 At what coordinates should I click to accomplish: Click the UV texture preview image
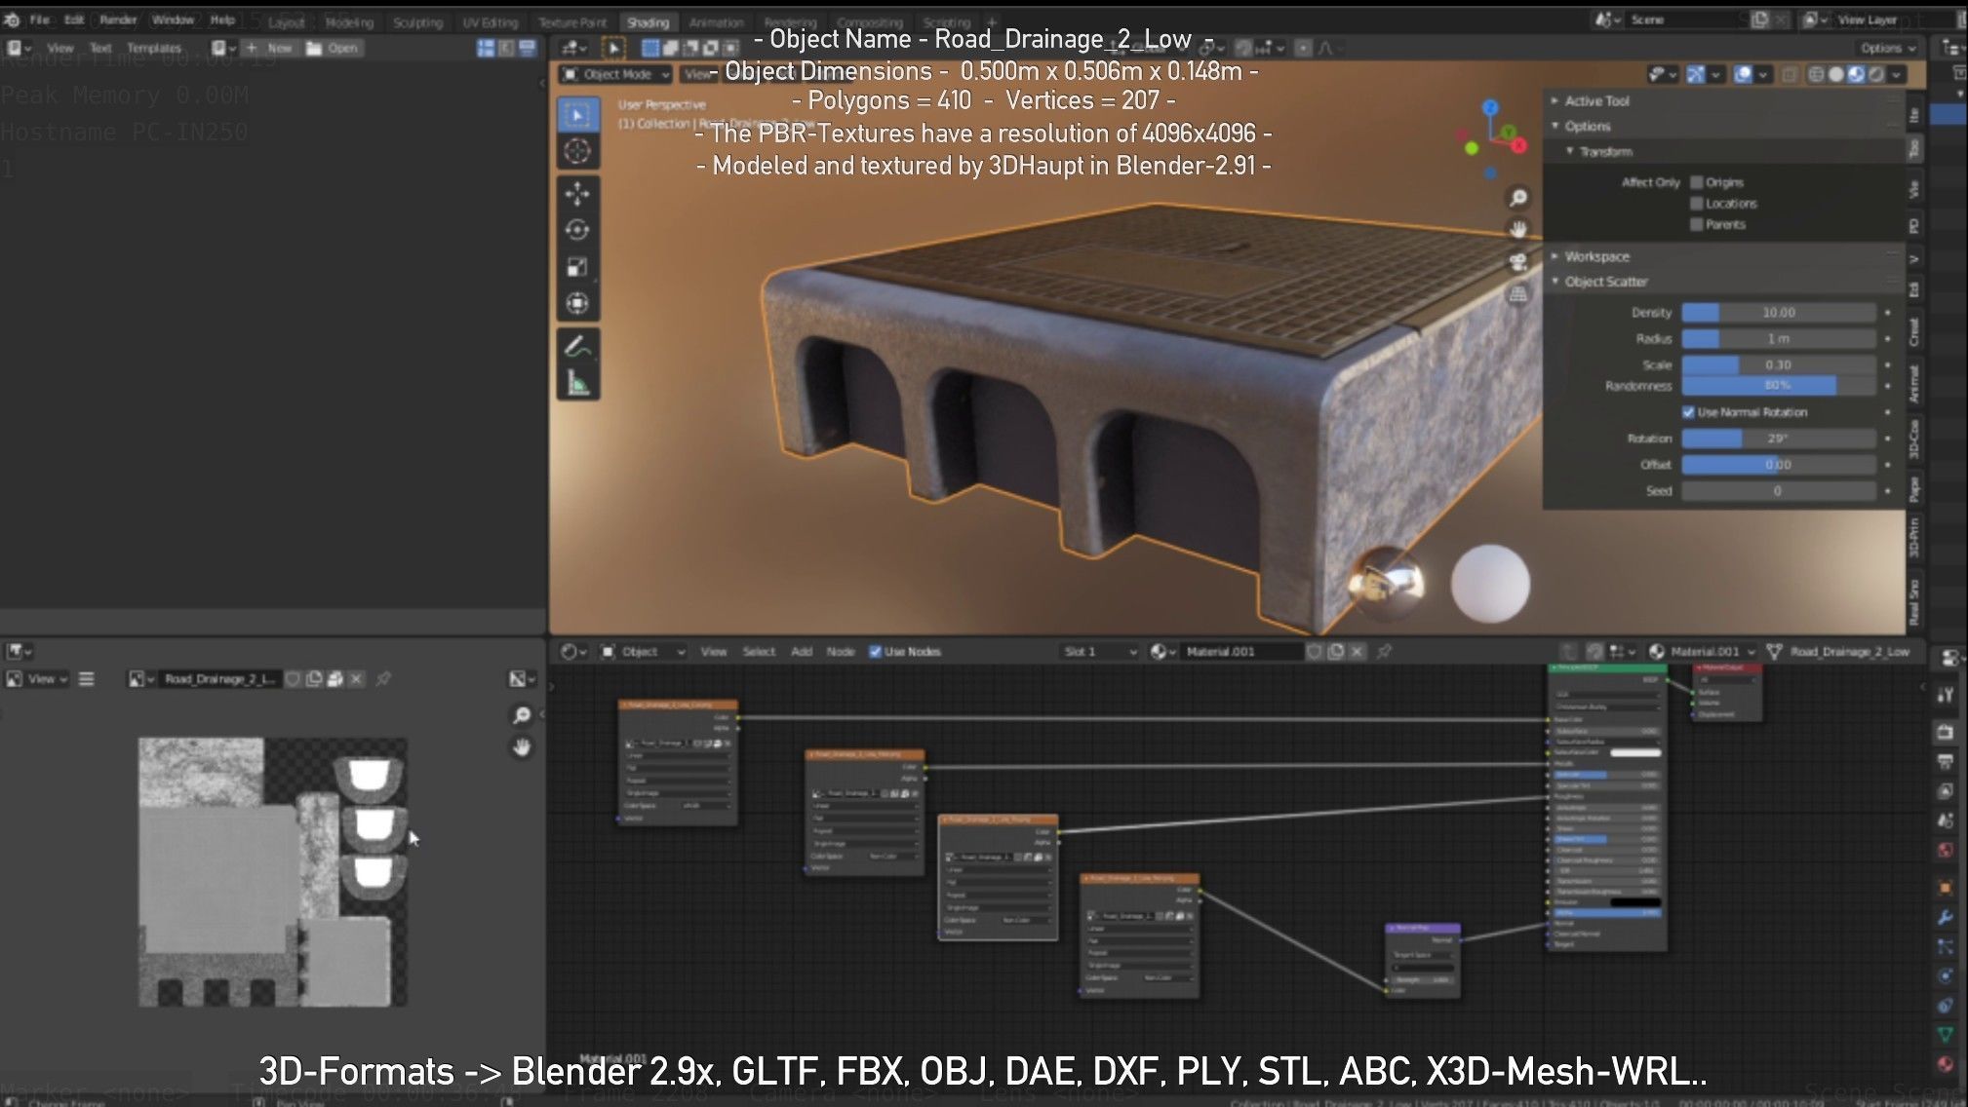272,872
